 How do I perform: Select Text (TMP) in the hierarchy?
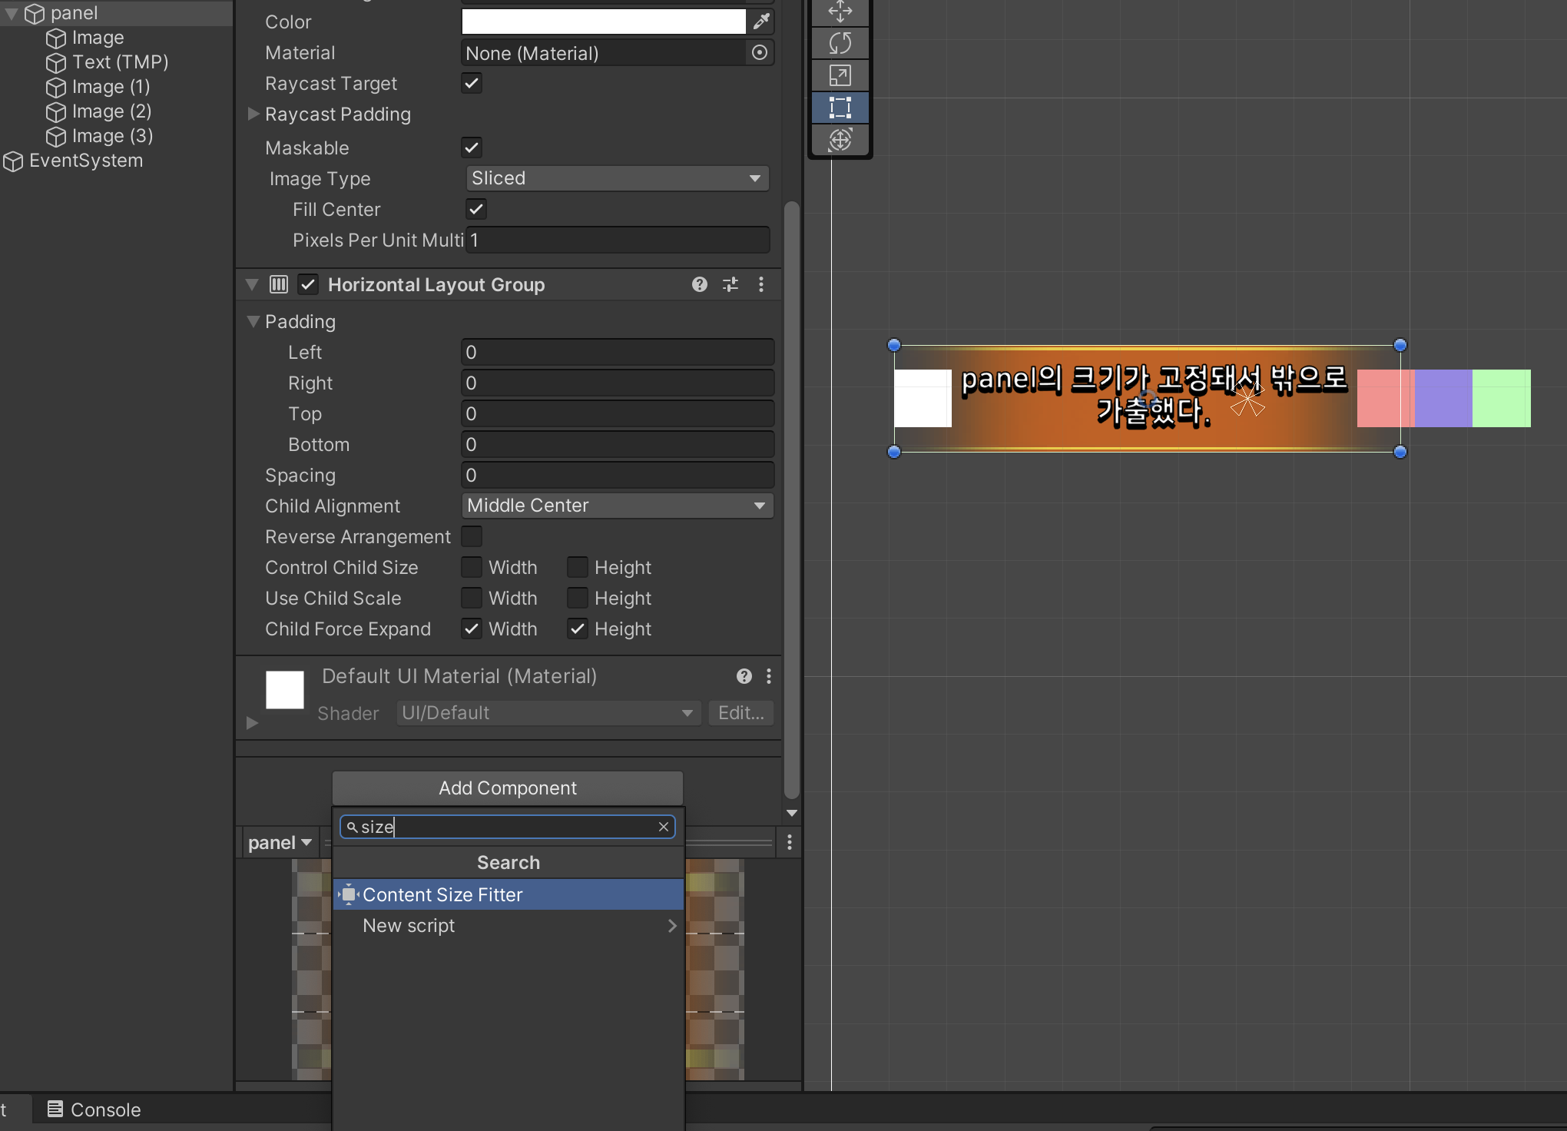coord(120,62)
